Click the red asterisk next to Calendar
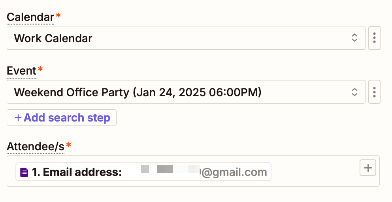Screen dimensions: 392x202 click(x=58, y=16)
